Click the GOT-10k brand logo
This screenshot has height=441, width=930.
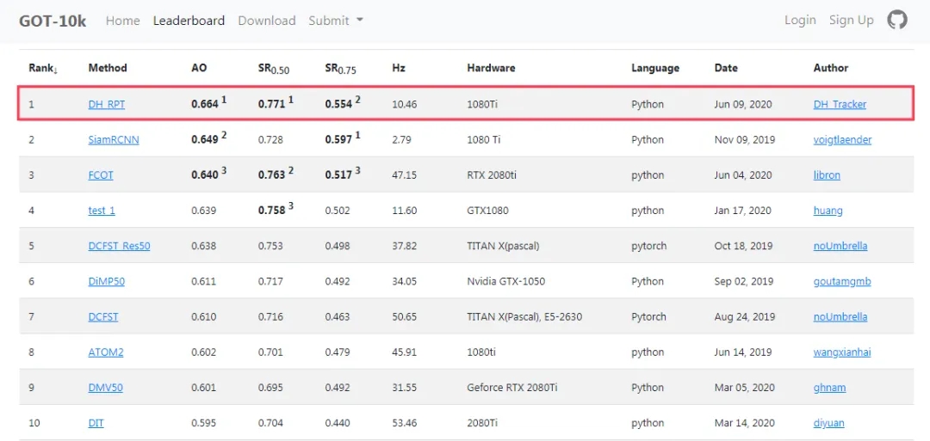53,21
